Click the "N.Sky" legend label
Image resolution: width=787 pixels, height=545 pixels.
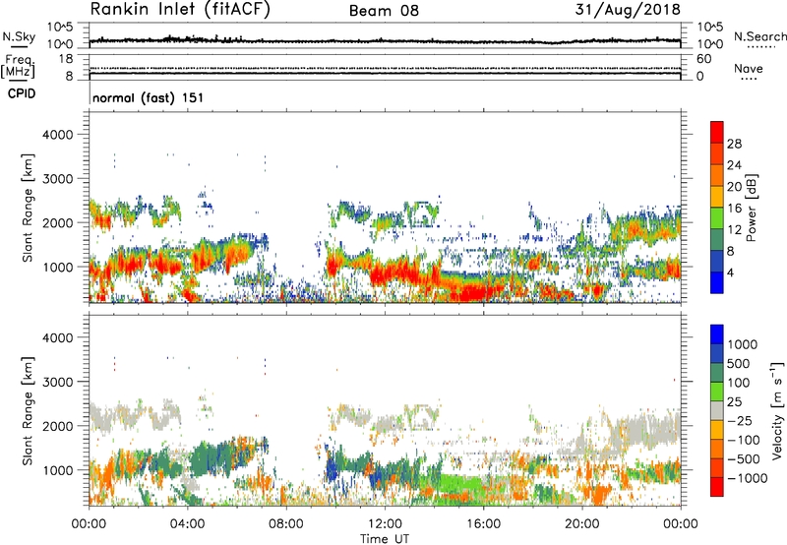click(19, 36)
